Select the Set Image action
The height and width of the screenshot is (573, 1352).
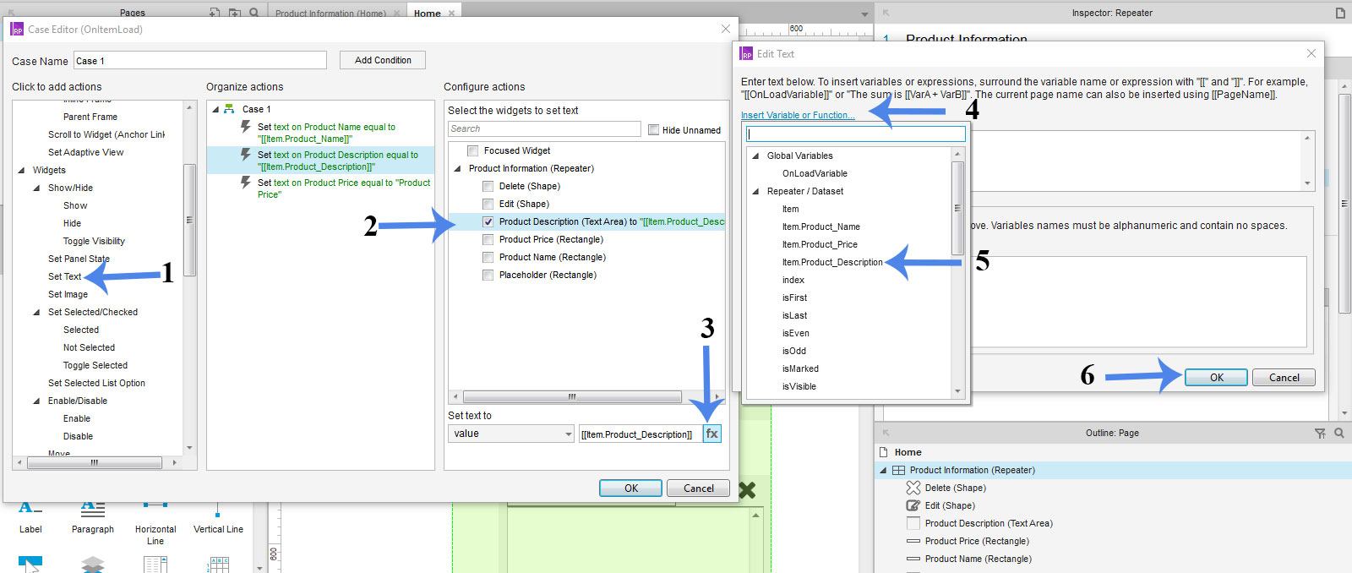pyautogui.click(x=68, y=294)
